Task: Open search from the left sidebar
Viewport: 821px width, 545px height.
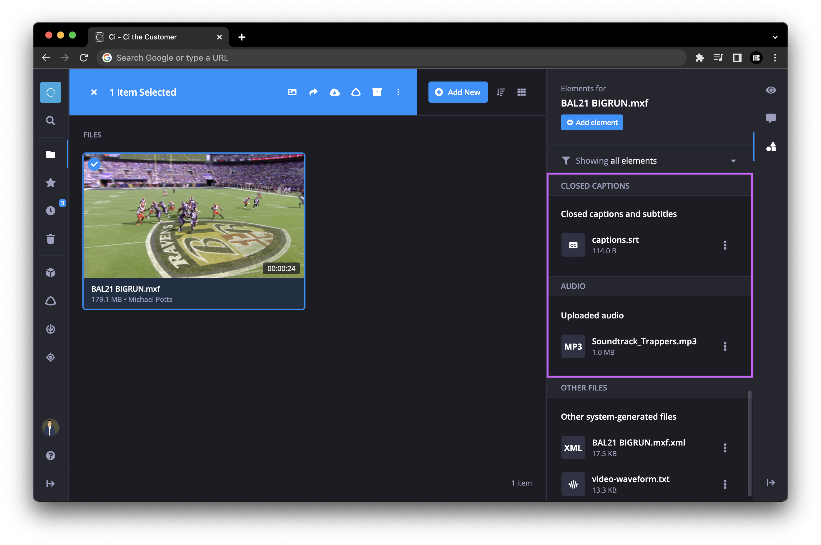Action: click(x=50, y=121)
